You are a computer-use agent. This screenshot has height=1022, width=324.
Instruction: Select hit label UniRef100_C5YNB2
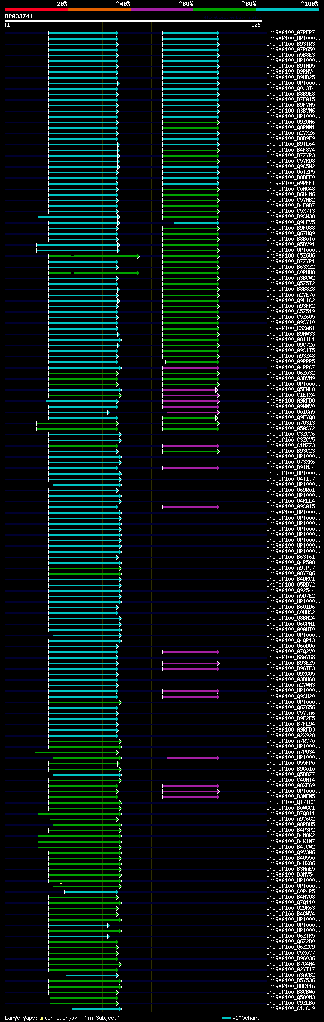291,200
